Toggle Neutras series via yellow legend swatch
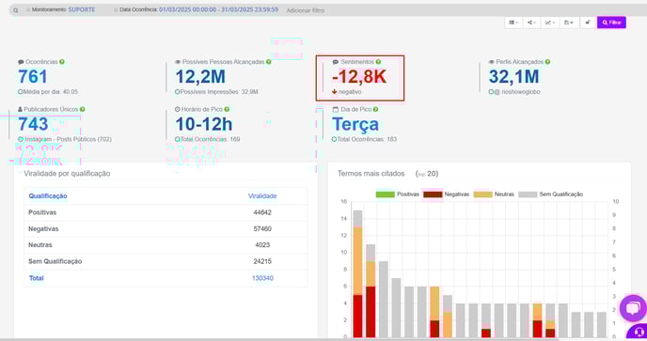Screen dimensions: 647x341 (483, 194)
